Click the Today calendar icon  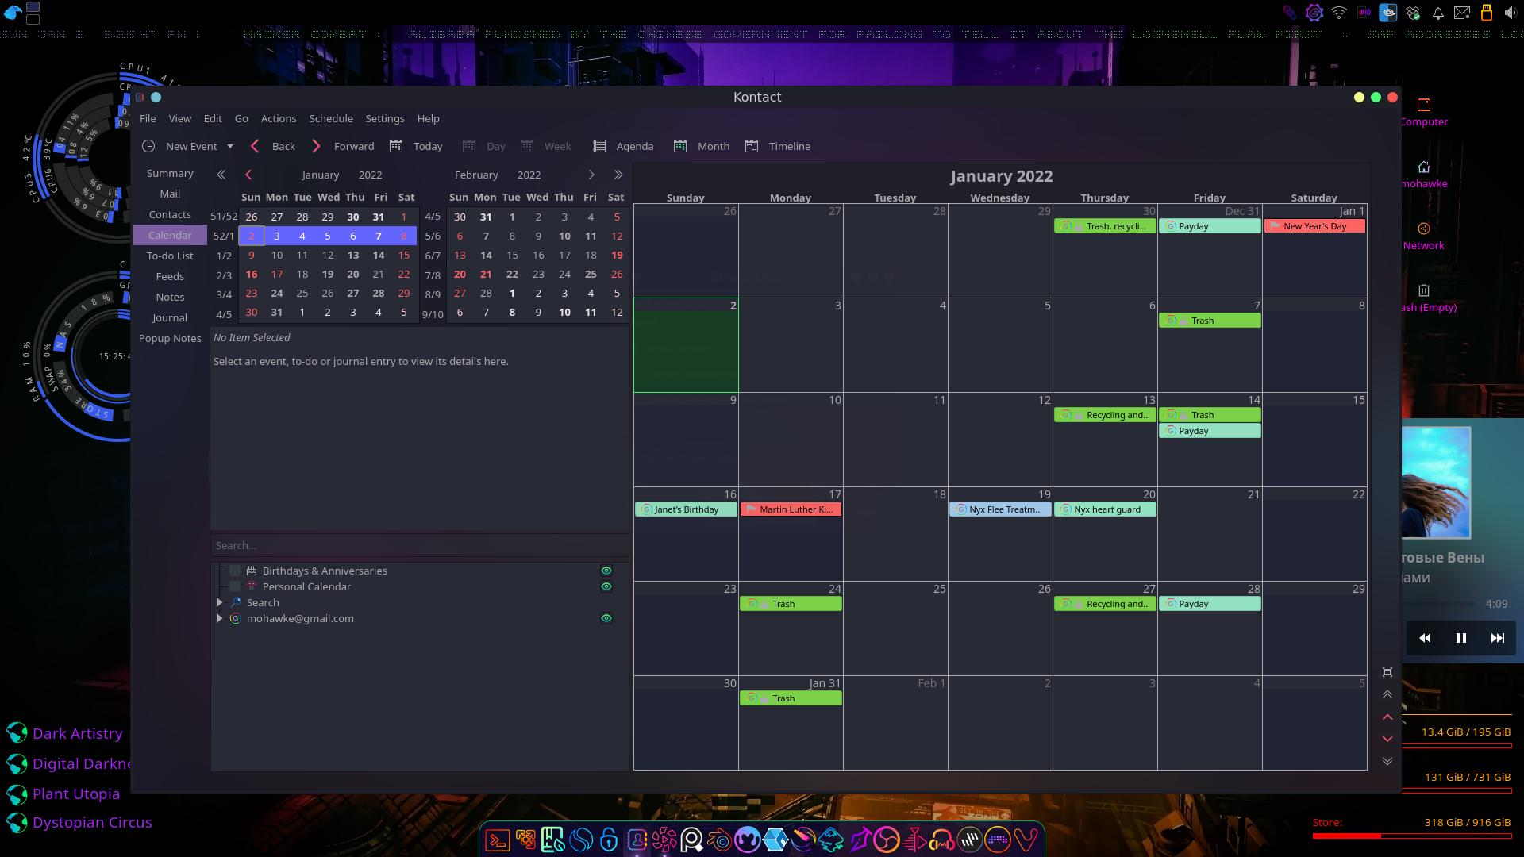pyautogui.click(x=396, y=146)
